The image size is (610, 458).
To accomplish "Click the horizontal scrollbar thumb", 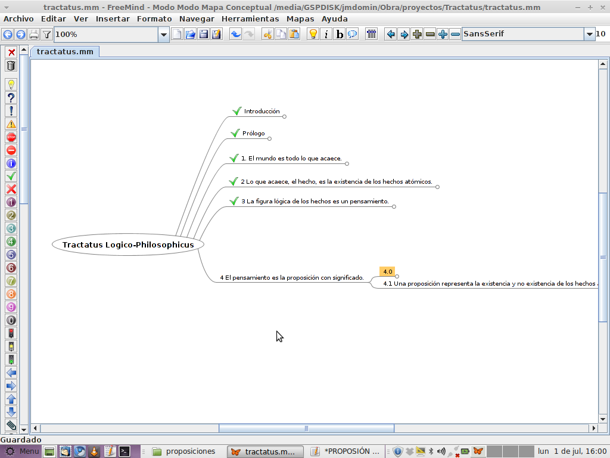I will [x=306, y=428].
